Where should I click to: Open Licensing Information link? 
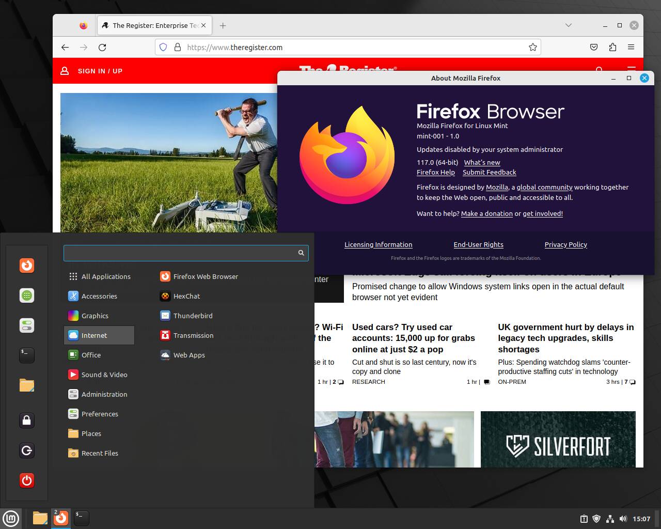pyautogui.click(x=379, y=244)
